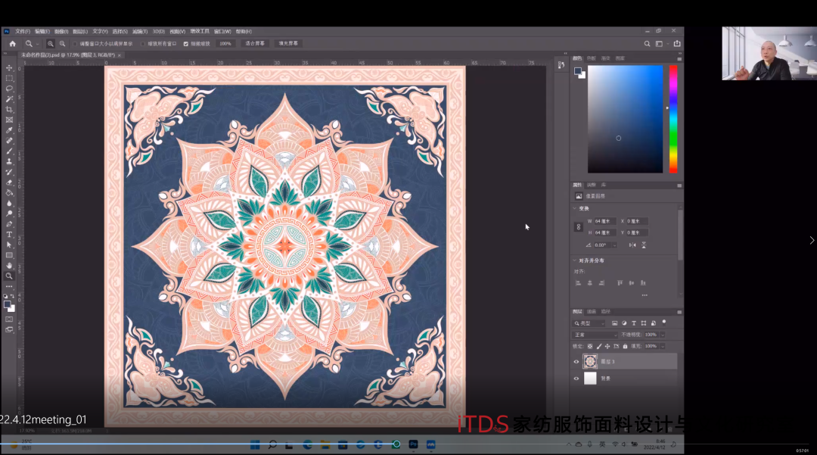Uncheck the 细微缩放 checkbox
Screen dimensions: 817x455
click(186, 44)
